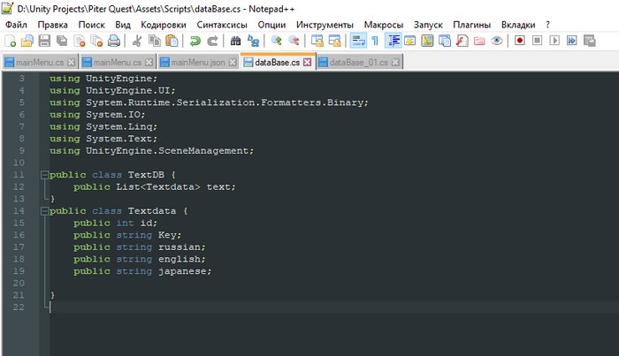Toggle word wrap in the toolbar
This screenshot has width=619, height=356.
click(358, 41)
